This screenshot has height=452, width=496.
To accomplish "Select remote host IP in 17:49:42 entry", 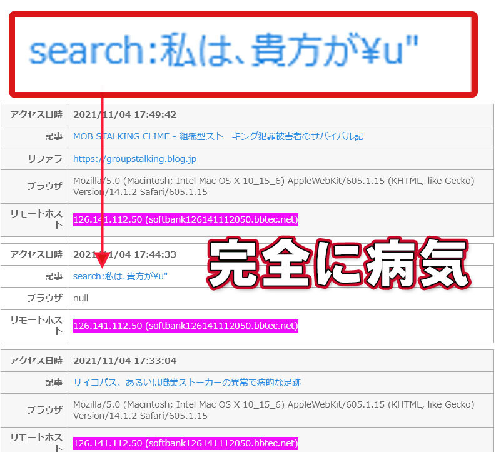I will [186, 219].
